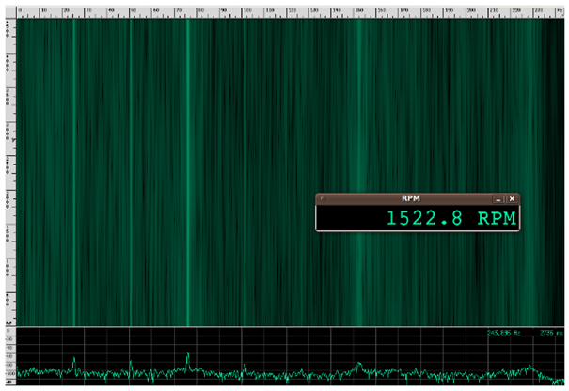Screen dimensions: 569x391
Task: Close the RPM window
Action: 512,199
